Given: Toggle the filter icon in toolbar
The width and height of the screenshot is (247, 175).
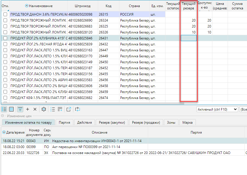Looking at the screenshot, I should tap(20, 109).
